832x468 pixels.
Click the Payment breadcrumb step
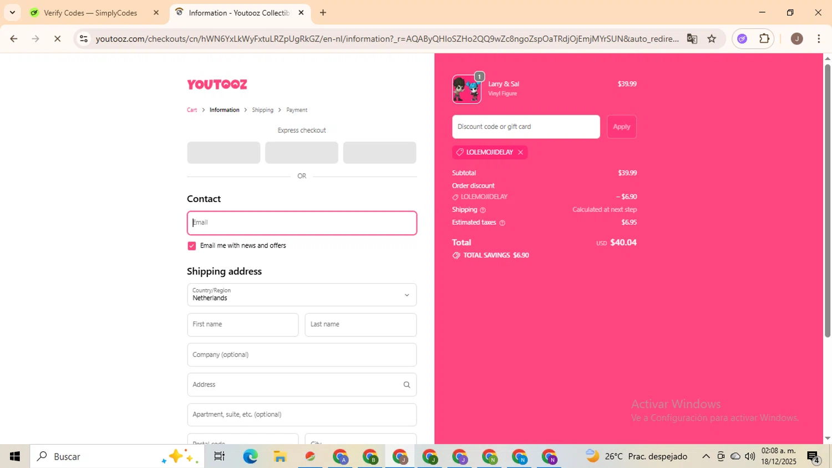tap(297, 110)
